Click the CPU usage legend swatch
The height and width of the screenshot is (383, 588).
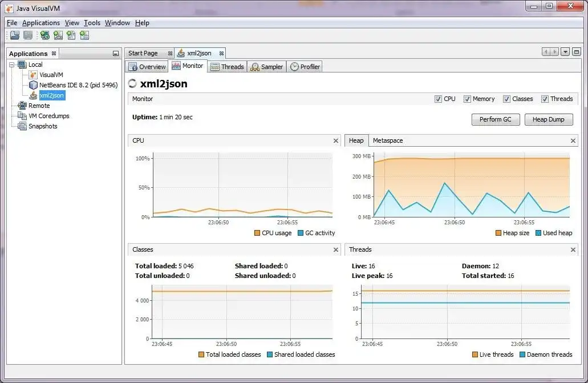[257, 233]
